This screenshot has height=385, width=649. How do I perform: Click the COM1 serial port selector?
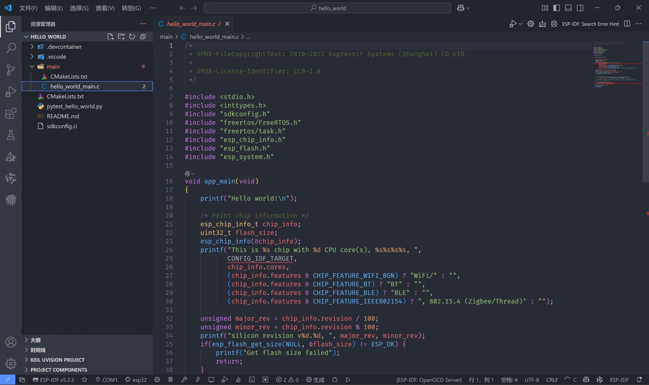click(107, 380)
